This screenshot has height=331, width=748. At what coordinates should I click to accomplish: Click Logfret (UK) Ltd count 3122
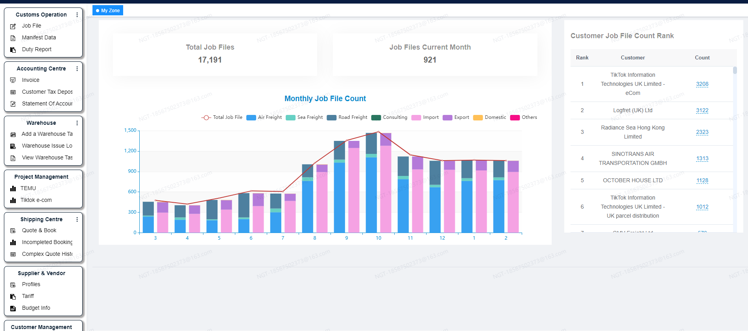coord(702,110)
